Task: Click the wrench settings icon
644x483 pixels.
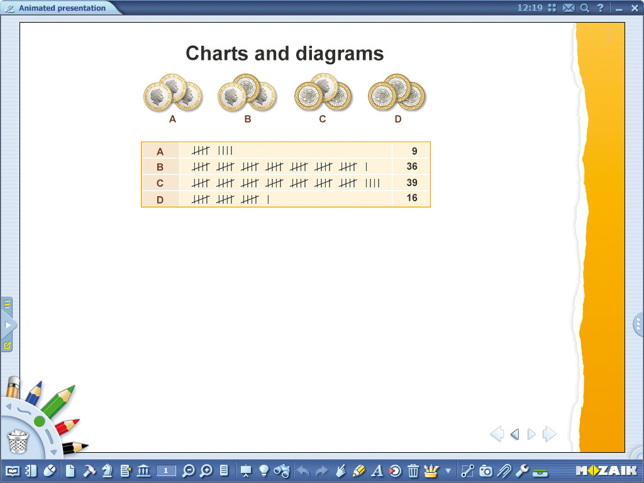Action: 521,470
